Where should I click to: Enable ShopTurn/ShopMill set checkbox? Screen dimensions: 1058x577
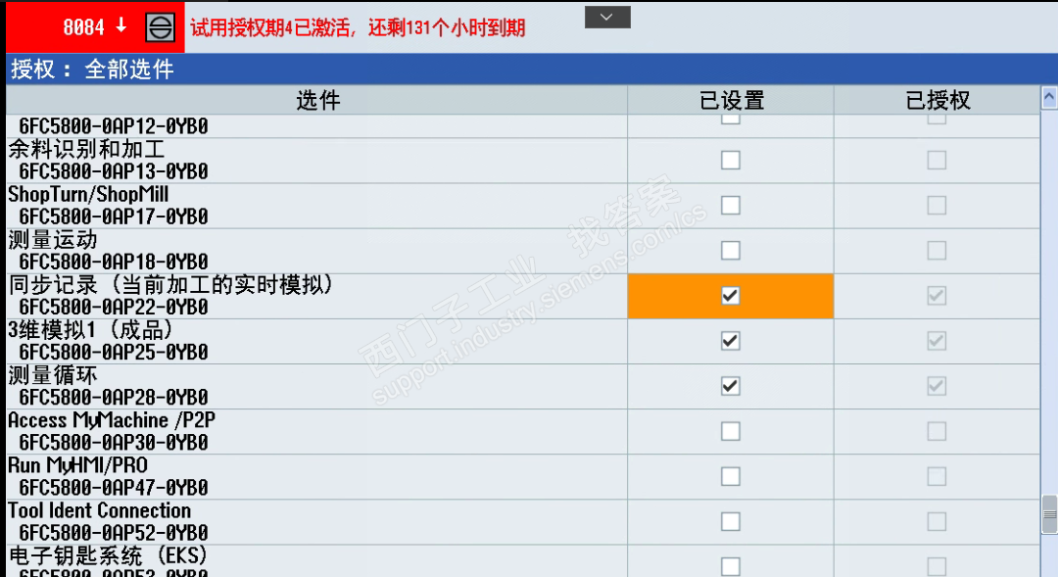pyautogui.click(x=731, y=205)
